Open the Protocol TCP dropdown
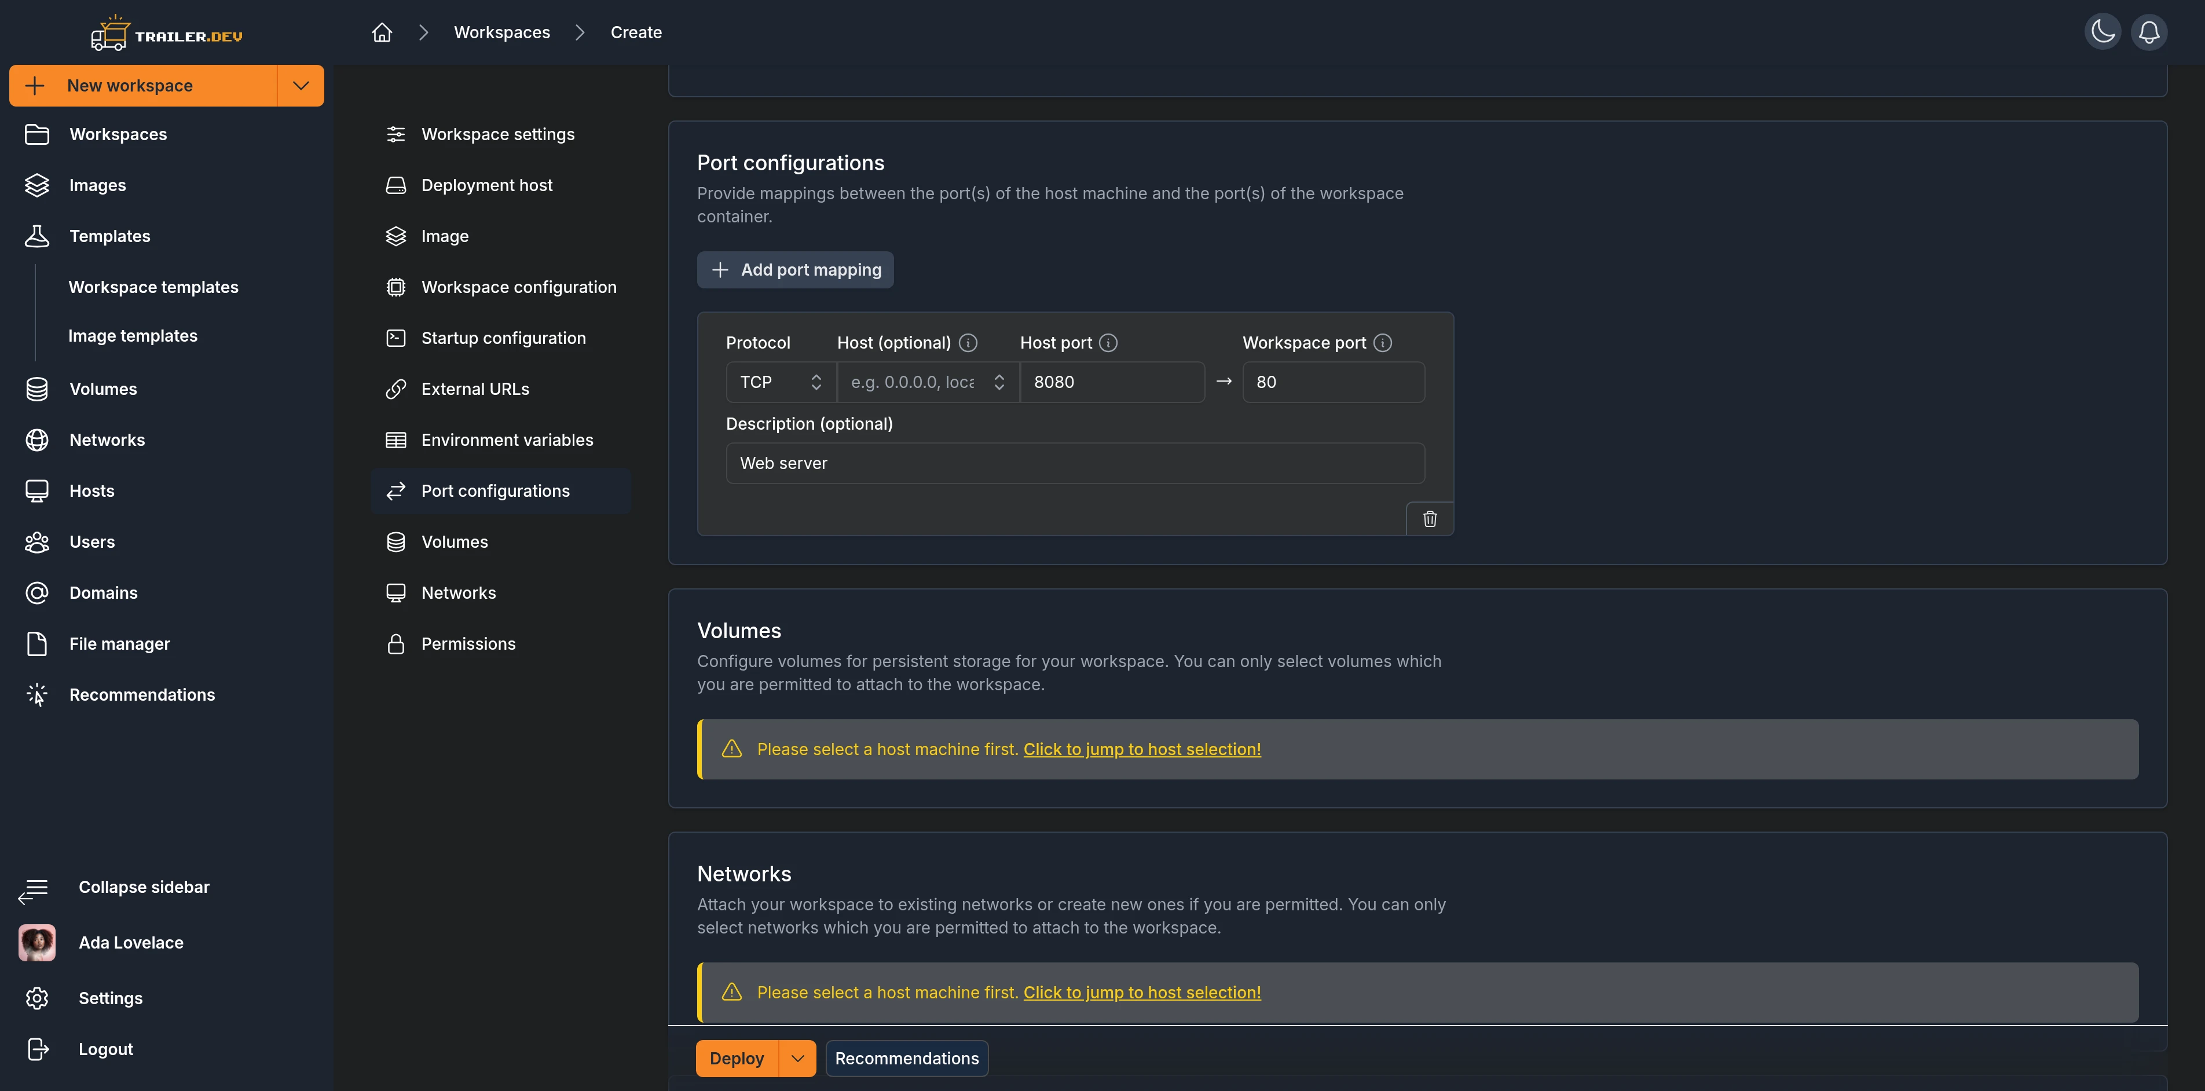Image resolution: width=2205 pixels, height=1091 pixels. (781, 382)
